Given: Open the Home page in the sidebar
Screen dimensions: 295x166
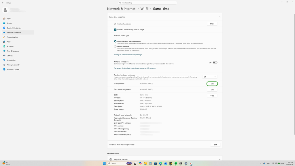Looking at the screenshot, I should click(18, 19).
